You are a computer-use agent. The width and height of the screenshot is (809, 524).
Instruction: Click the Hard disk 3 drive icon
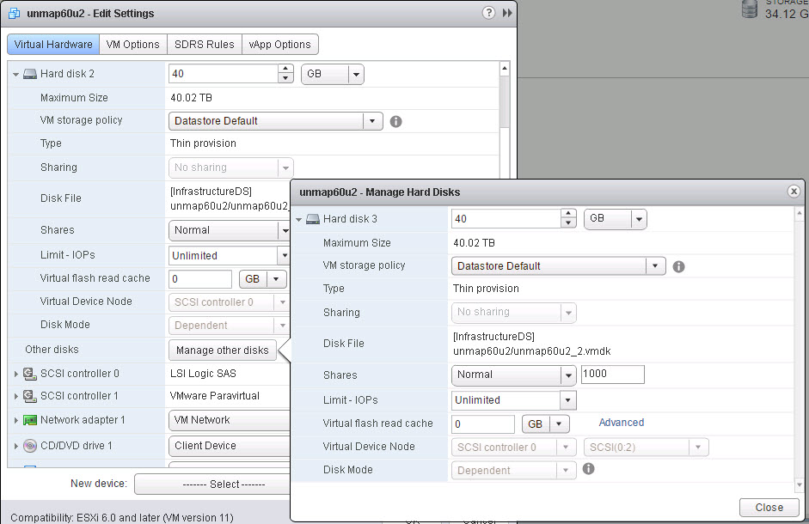coord(313,219)
